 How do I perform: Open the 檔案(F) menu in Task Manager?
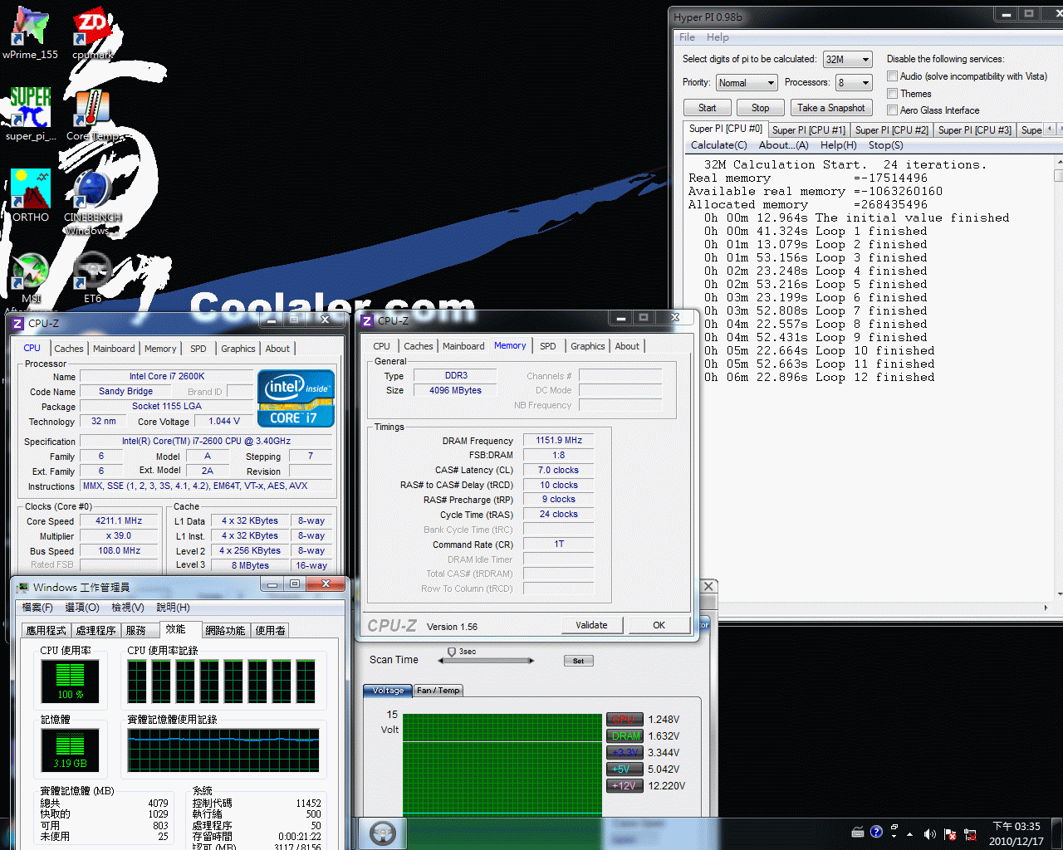(37, 608)
